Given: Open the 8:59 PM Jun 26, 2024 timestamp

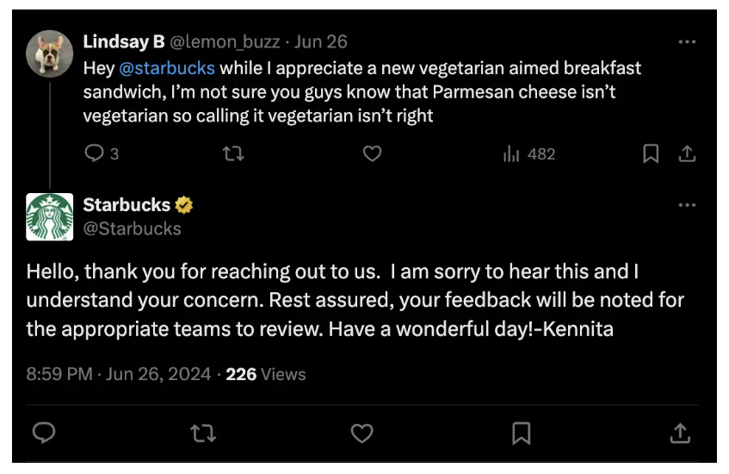Looking at the screenshot, I should [x=119, y=374].
